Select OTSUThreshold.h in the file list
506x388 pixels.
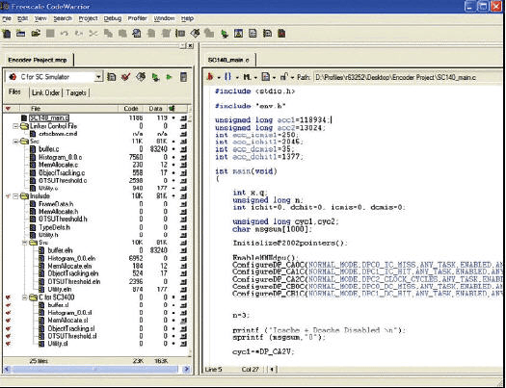pos(63,220)
